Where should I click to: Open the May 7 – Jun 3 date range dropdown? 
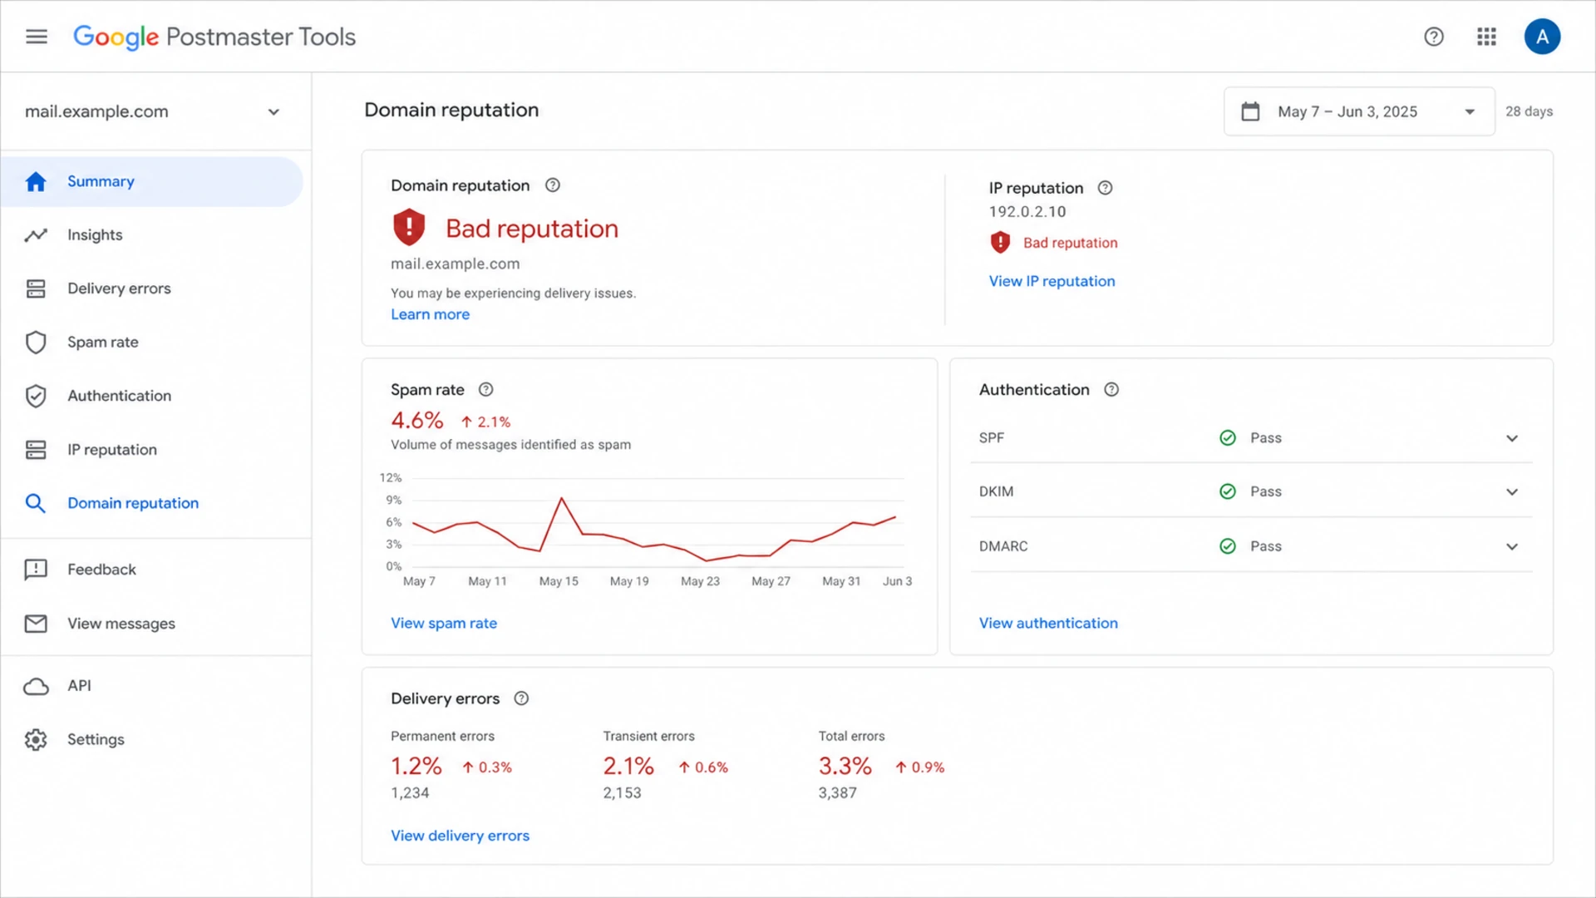(1359, 111)
